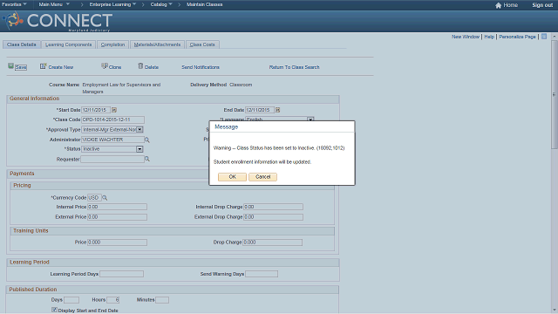Click the CONNECT logo

(58, 21)
